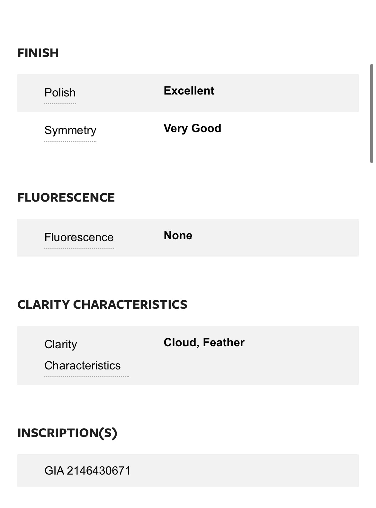Click the None fluorescence value
This screenshot has height=508, width=376.
coord(178,235)
